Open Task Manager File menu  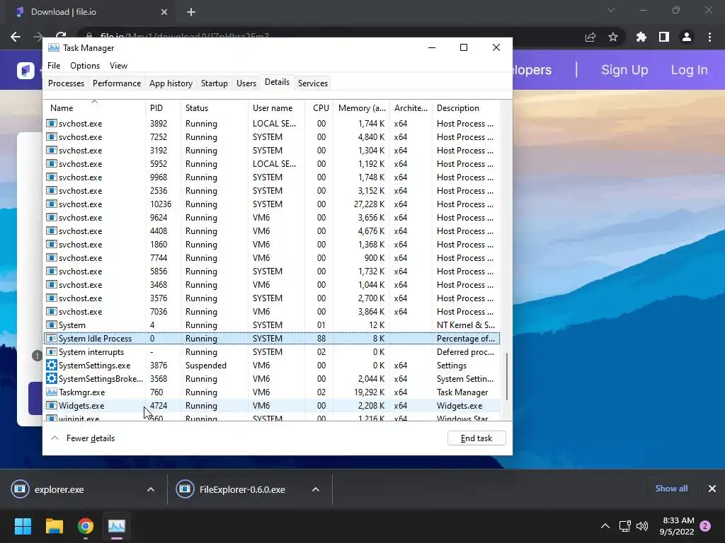[x=54, y=66]
